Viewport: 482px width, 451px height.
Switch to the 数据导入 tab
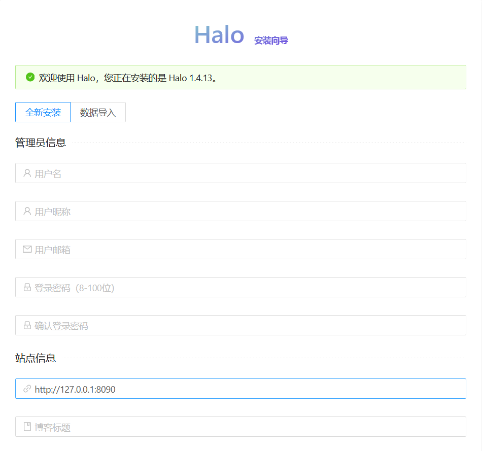tap(98, 112)
